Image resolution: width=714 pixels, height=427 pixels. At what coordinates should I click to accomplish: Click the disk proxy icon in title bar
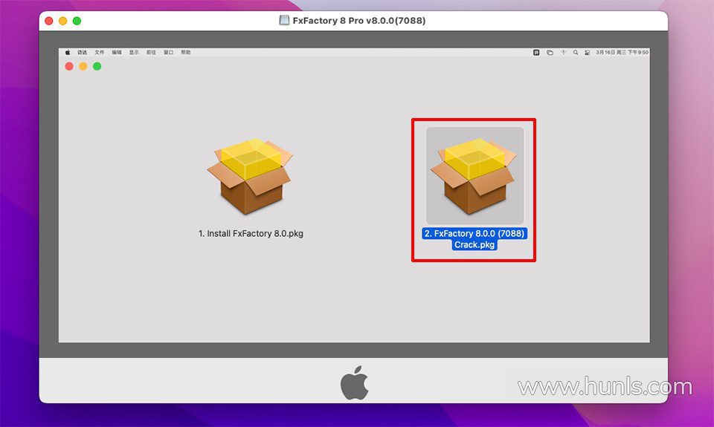[284, 21]
